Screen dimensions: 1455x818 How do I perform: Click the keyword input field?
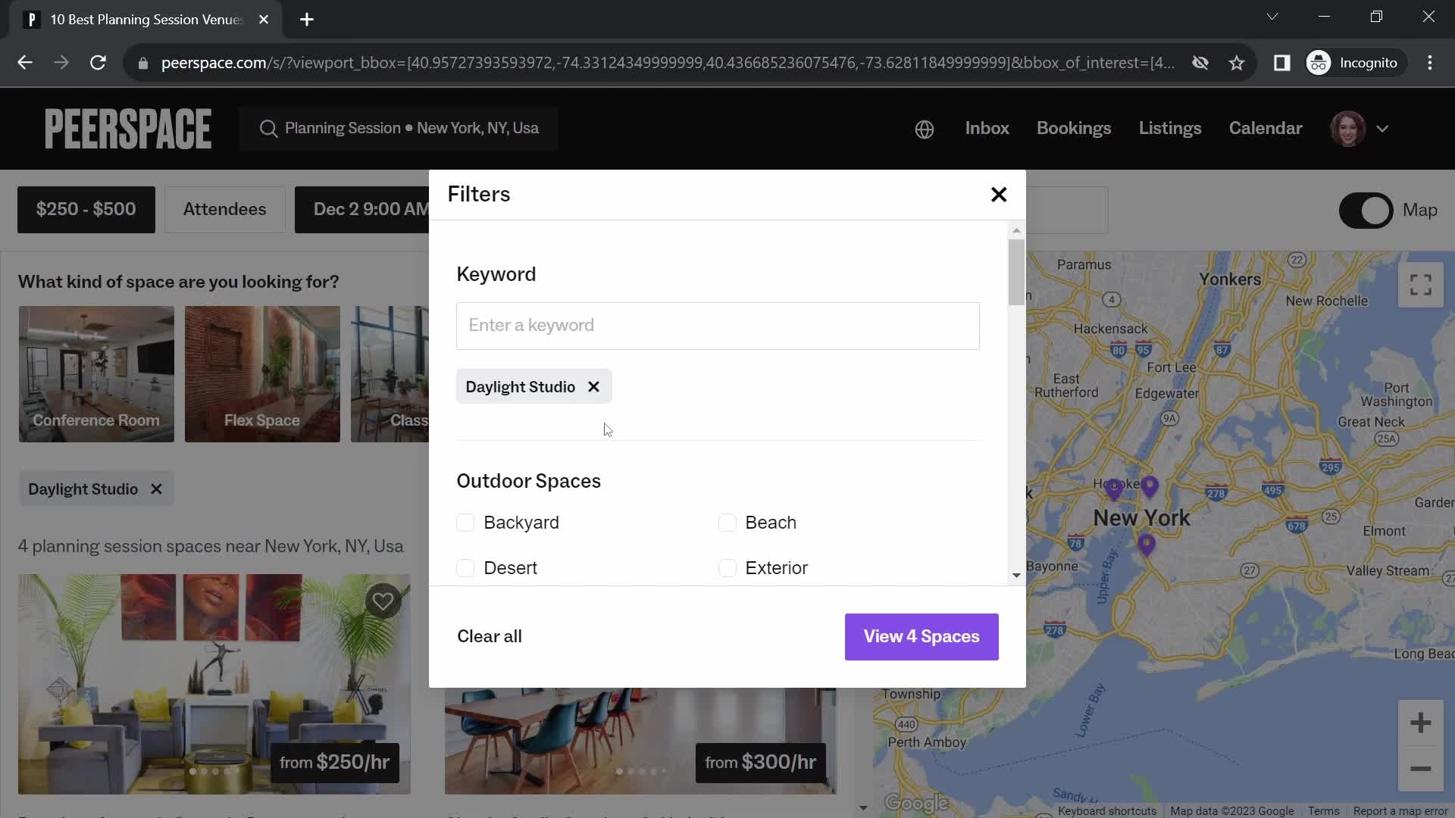click(718, 325)
